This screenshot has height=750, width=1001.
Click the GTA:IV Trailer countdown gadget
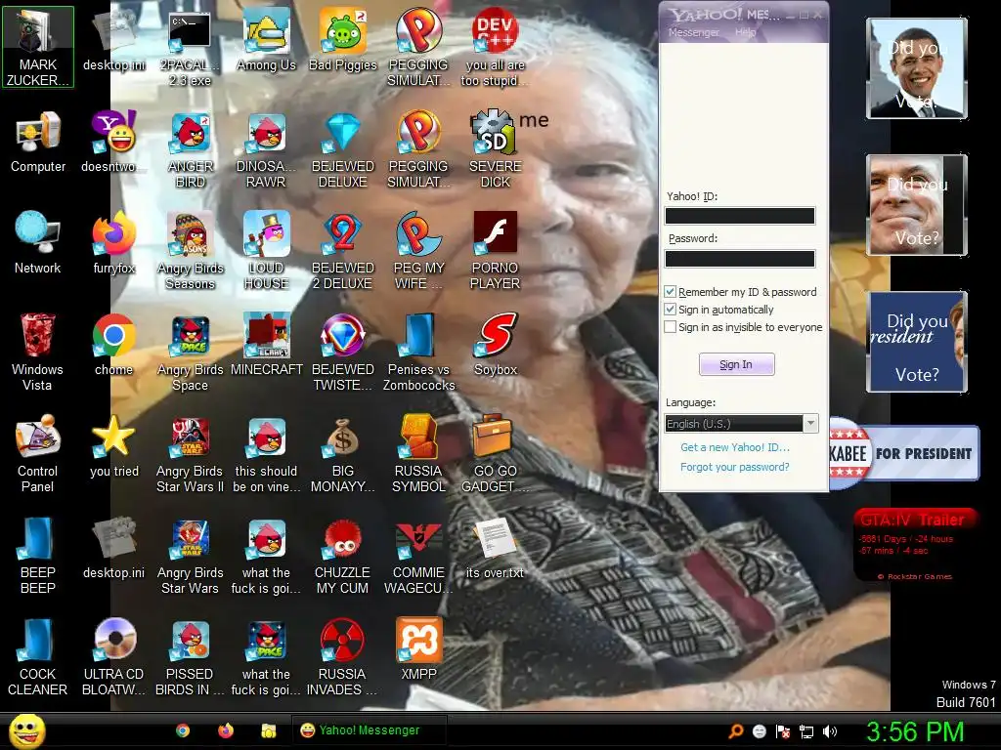coord(915,546)
